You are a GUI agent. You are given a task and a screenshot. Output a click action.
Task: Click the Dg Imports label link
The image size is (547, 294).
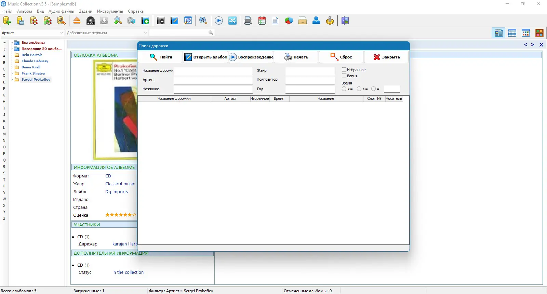pyautogui.click(x=117, y=192)
